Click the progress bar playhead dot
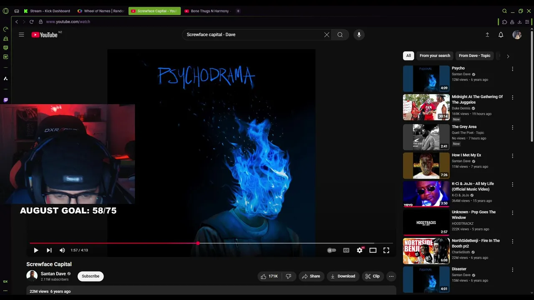 (x=198, y=243)
